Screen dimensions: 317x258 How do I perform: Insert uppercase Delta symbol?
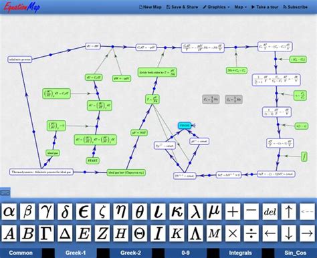[x=65, y=233]
